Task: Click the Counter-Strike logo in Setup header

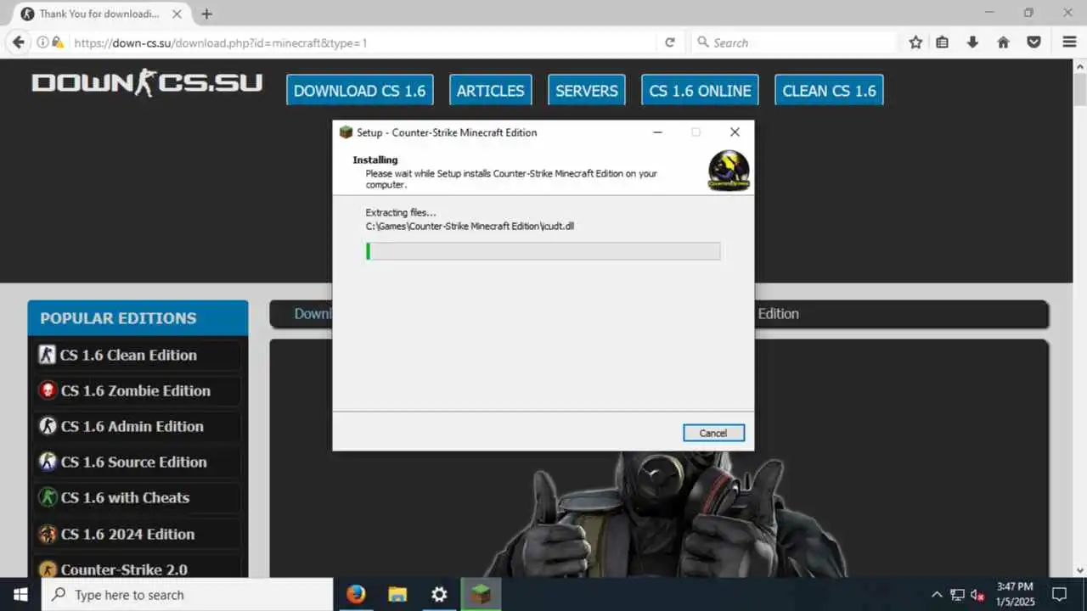Action: coord(729,171)
